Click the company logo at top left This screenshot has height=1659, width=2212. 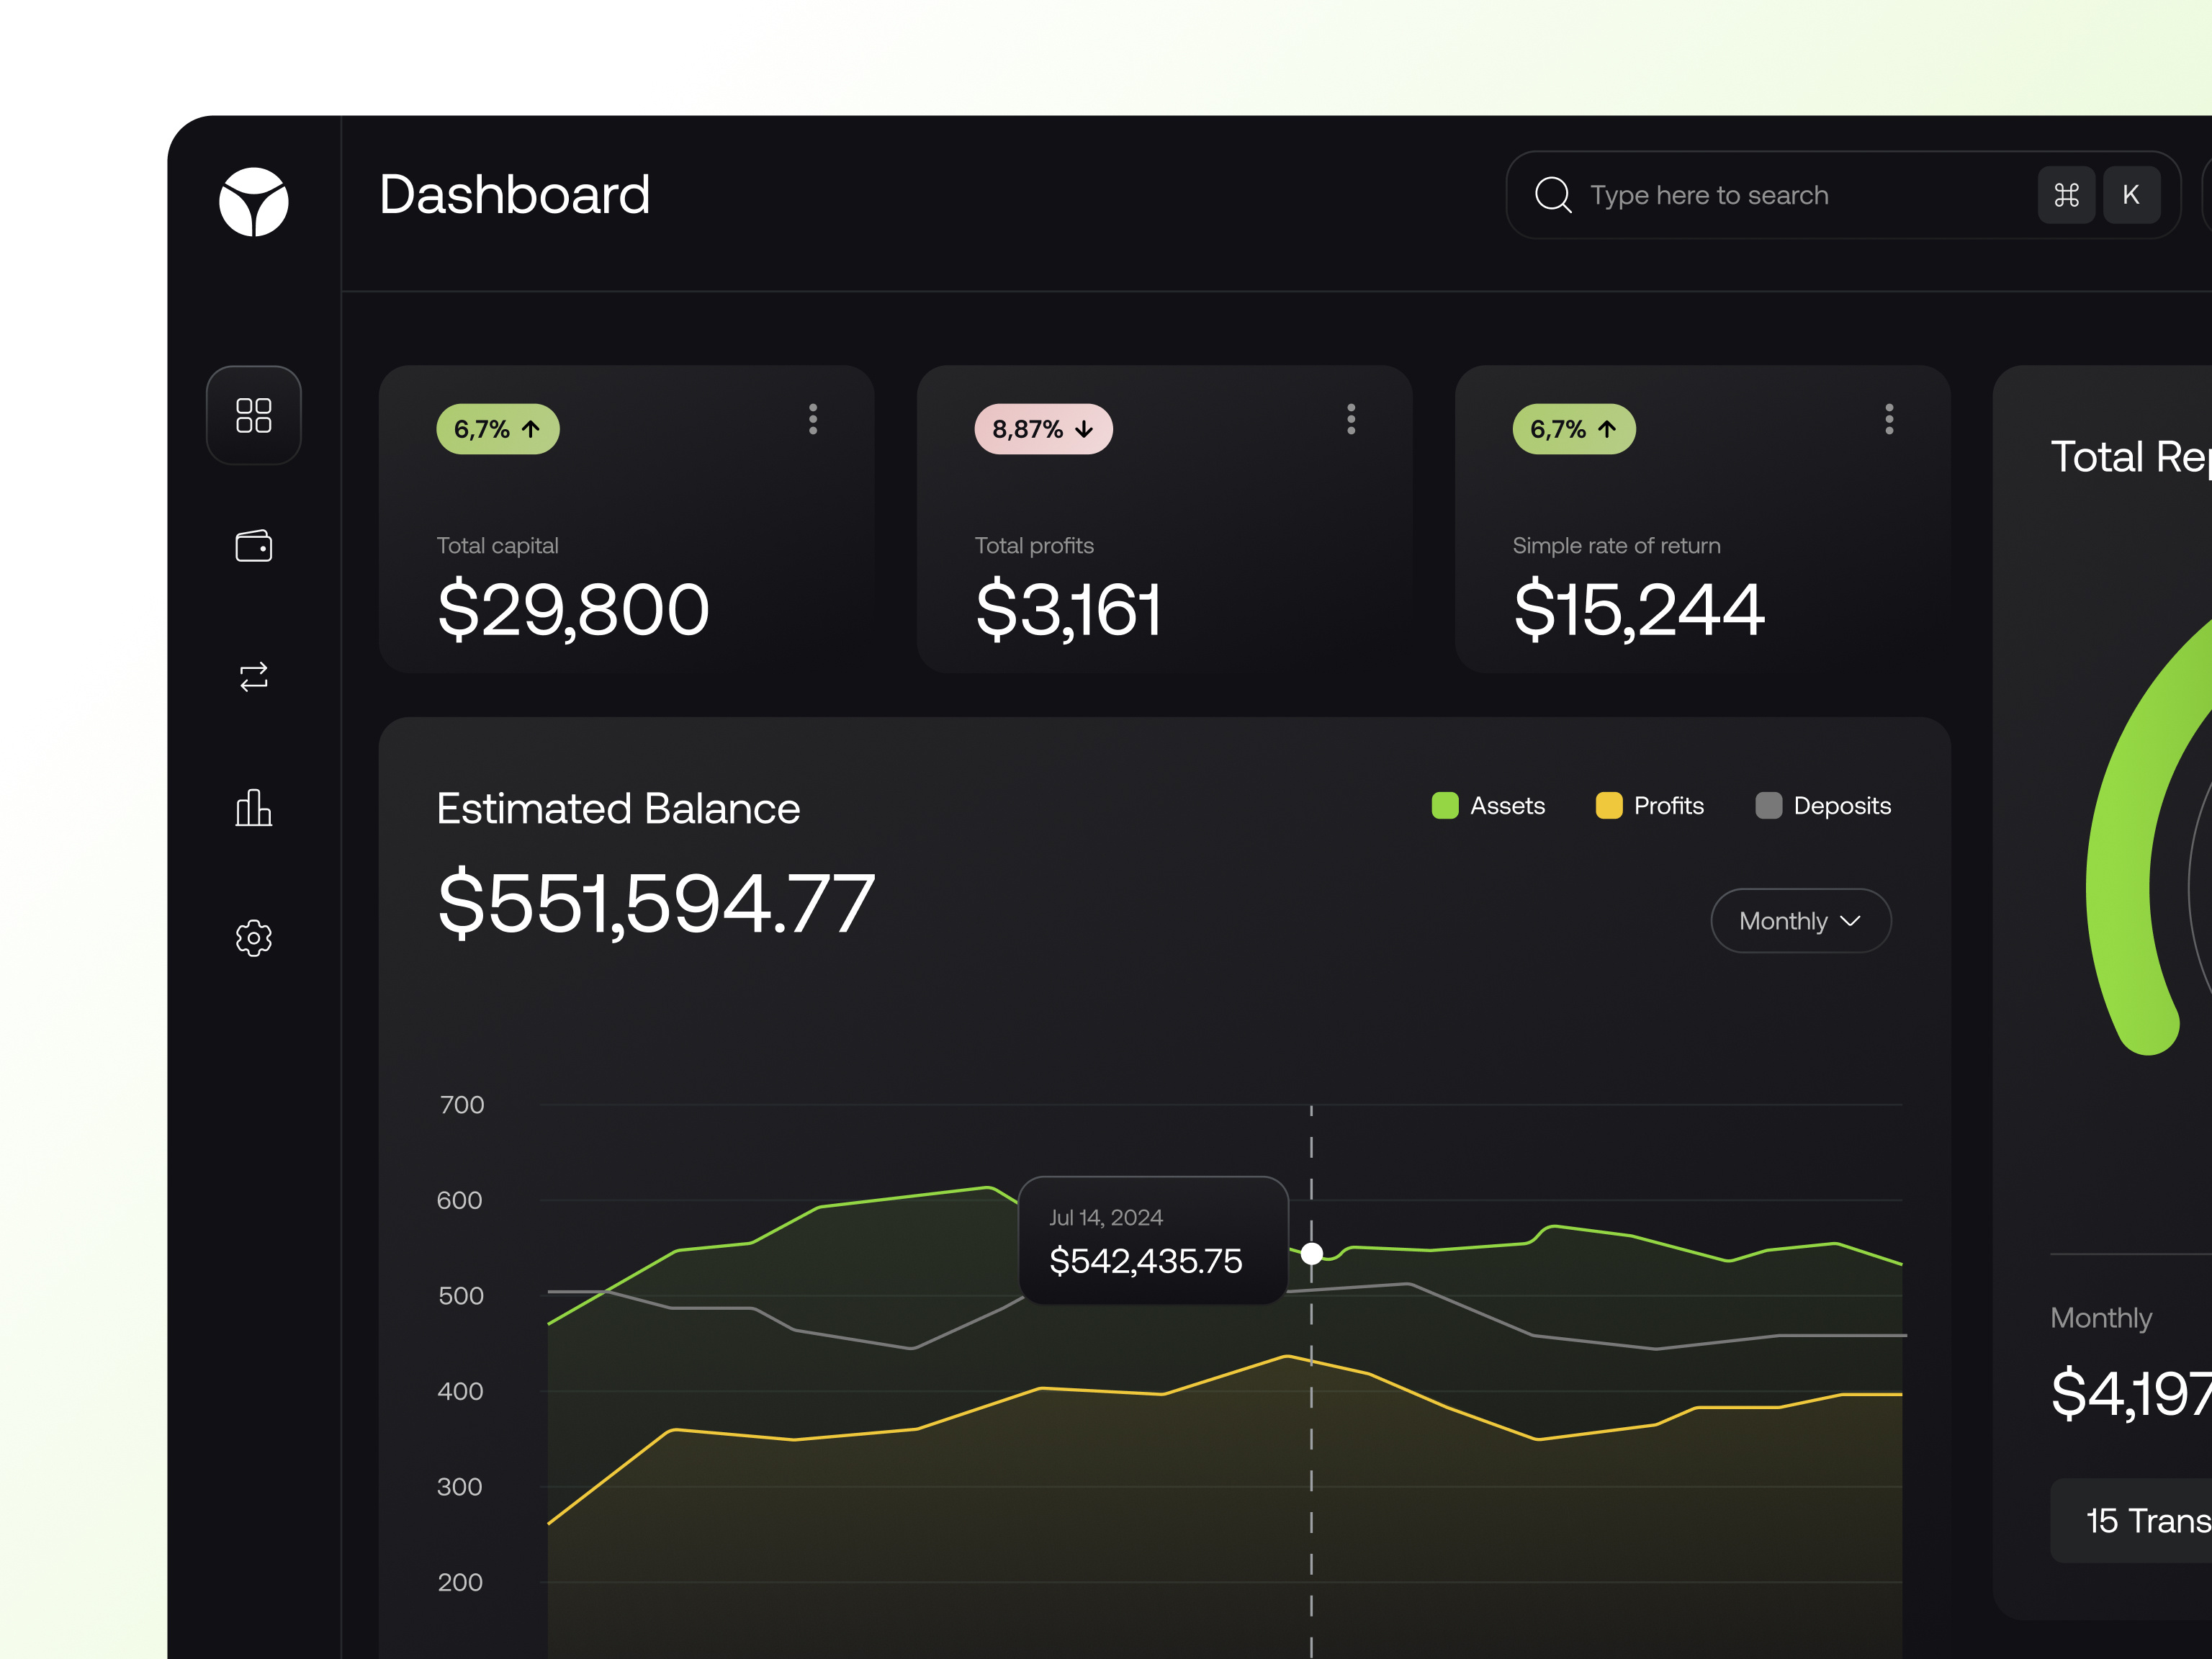pyautogui.click(x=253, y=203)
